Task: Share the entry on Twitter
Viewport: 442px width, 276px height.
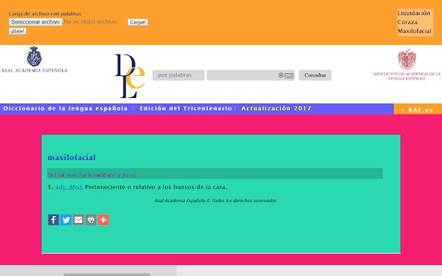Action: click(66, 219)
